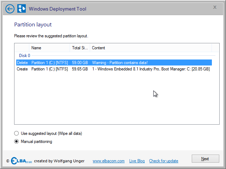Close the Windows Deployment Tool window

click(x=215, y=7)
